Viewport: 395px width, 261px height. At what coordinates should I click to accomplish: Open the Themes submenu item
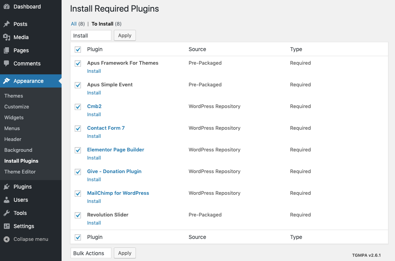point(14,96)
